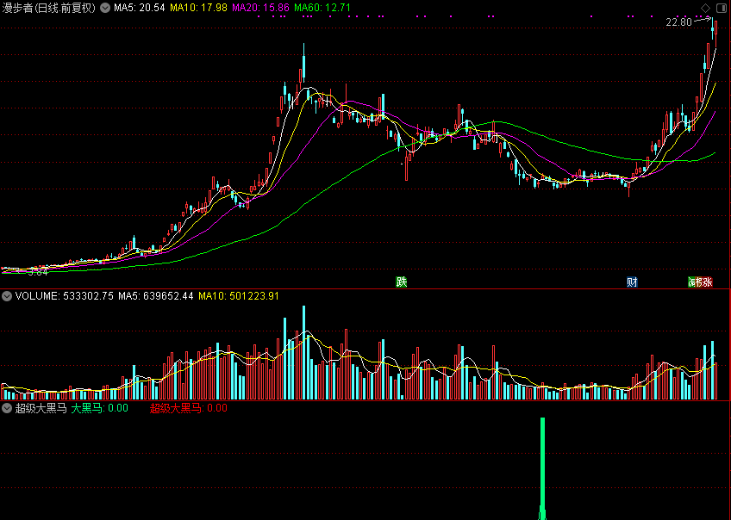Click the MA5 20.54 label

140,8
